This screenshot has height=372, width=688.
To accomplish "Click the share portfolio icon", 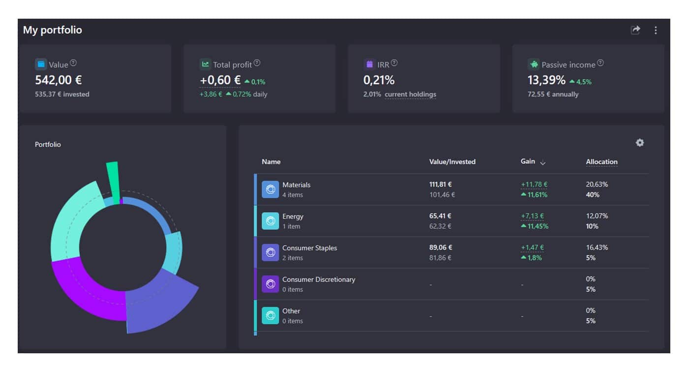I will coord(635,30).
